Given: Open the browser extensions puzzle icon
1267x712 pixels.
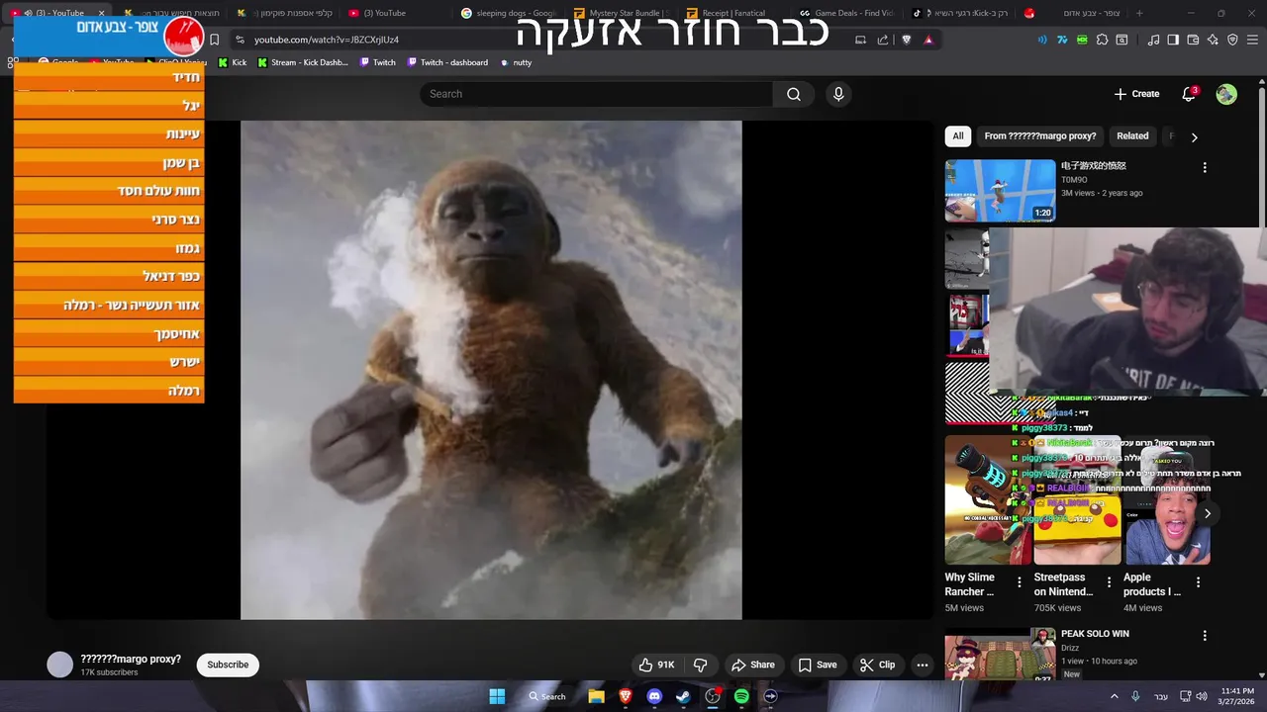Looking at the screenshot, I should pos(1102,40).
